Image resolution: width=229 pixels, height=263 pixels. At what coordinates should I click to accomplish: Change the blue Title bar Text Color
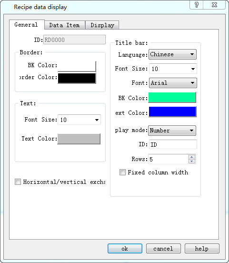click(172, 111)
